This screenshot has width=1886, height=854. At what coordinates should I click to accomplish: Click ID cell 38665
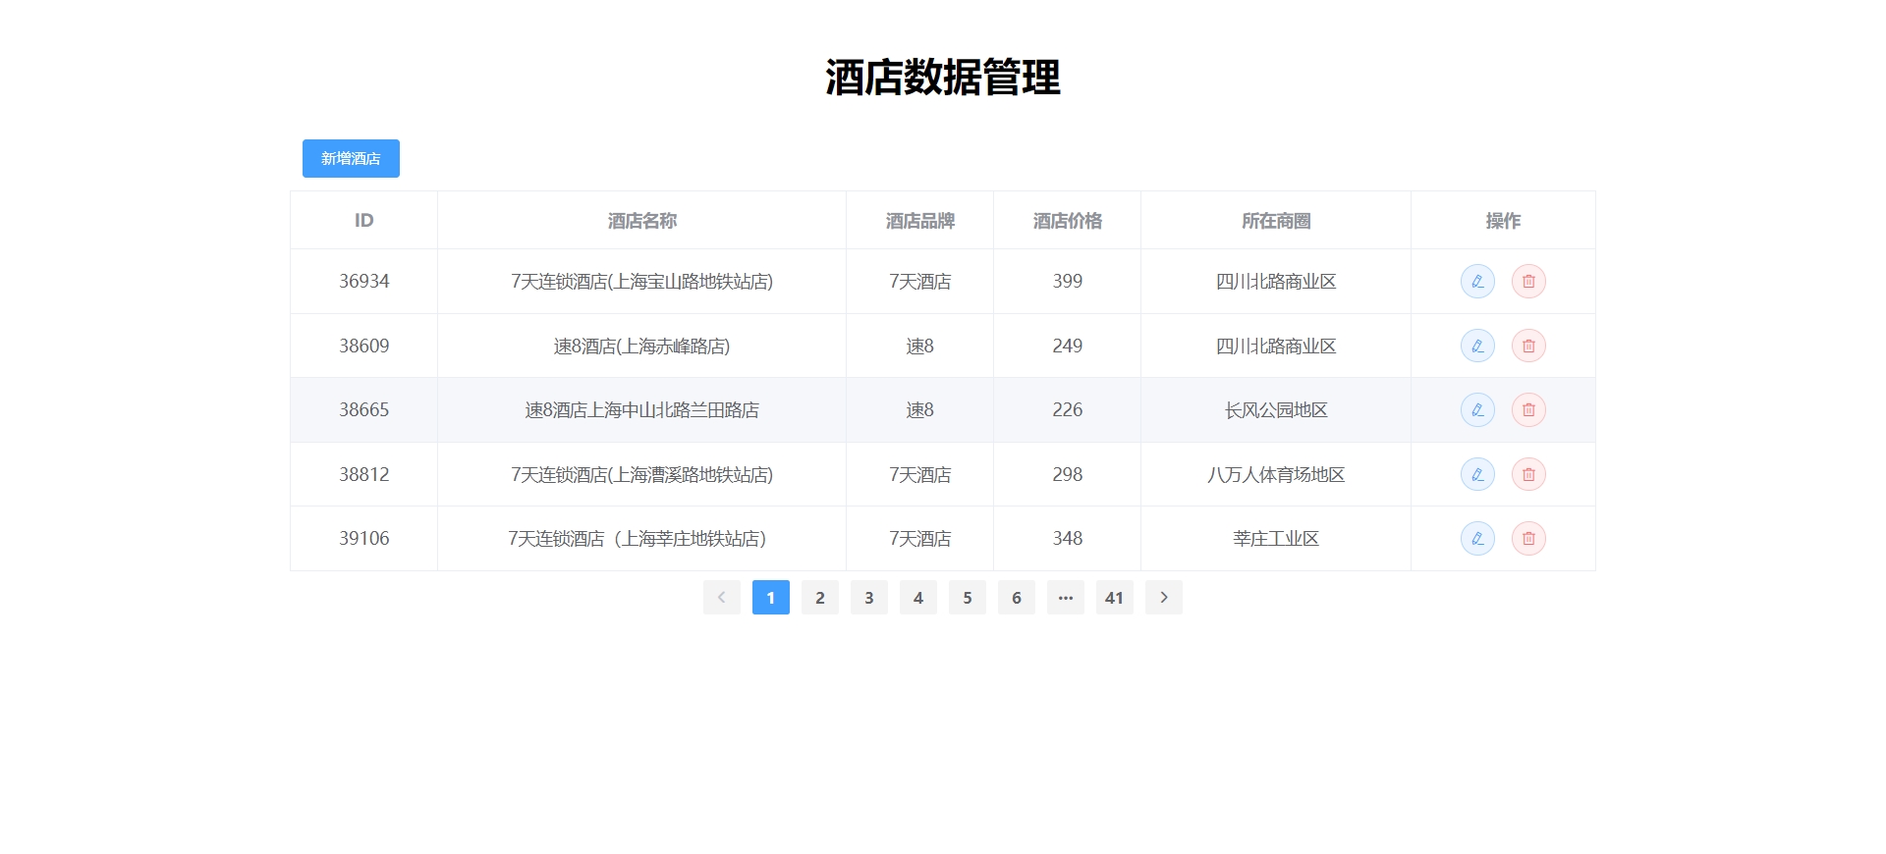364,410
